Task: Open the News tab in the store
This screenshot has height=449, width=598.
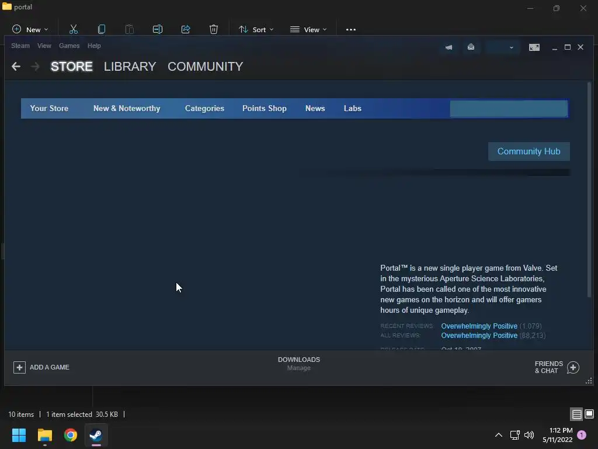Action: pos(315,108)
